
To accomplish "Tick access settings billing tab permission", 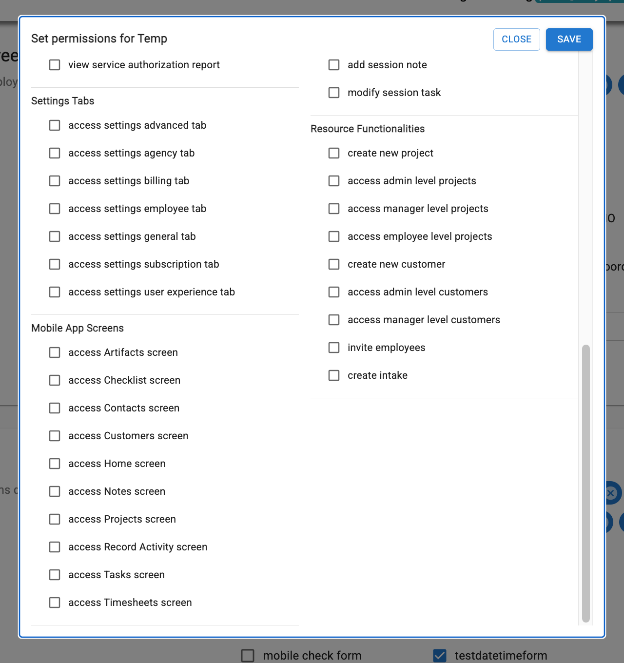I will (55, 181).
